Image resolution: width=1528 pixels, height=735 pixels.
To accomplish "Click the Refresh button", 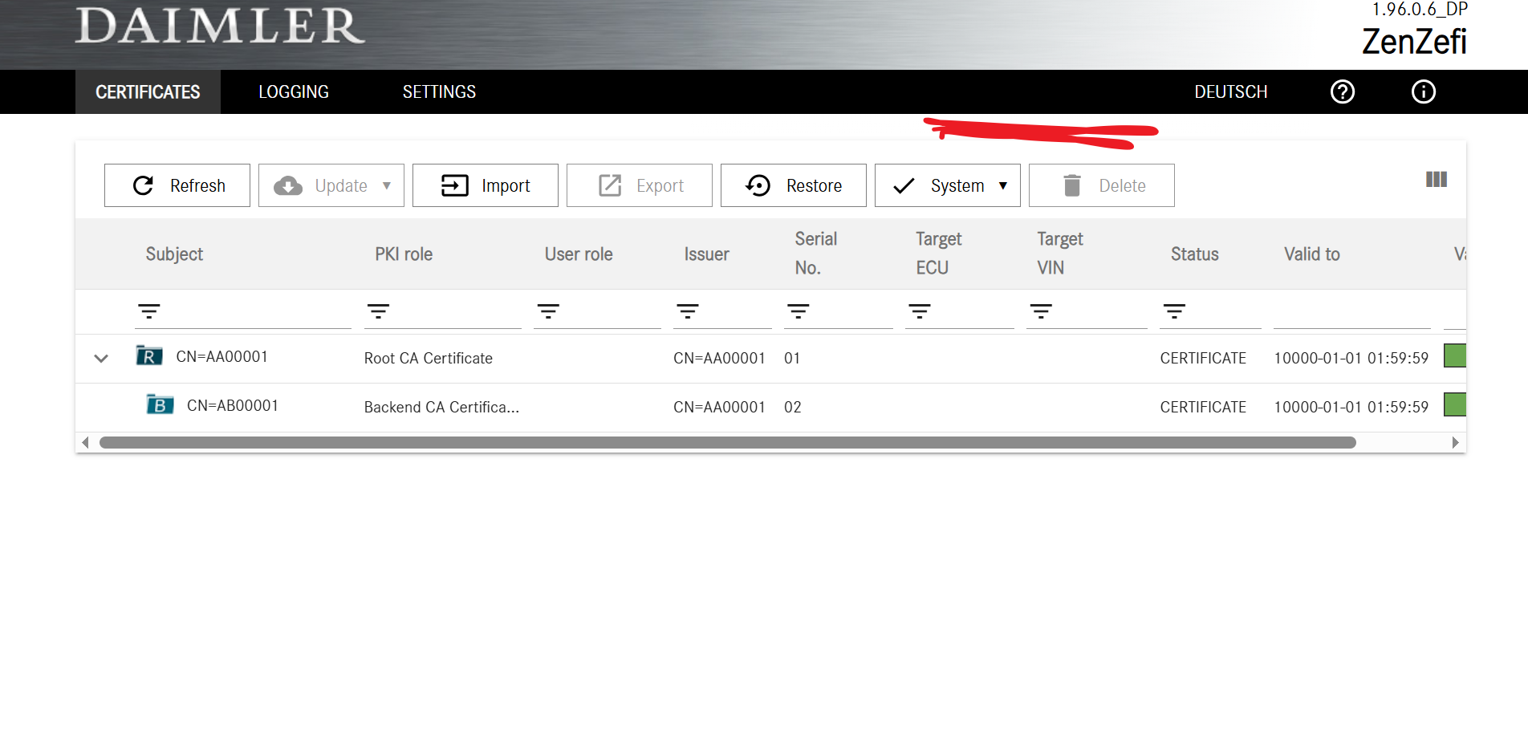I will (177, 185).
